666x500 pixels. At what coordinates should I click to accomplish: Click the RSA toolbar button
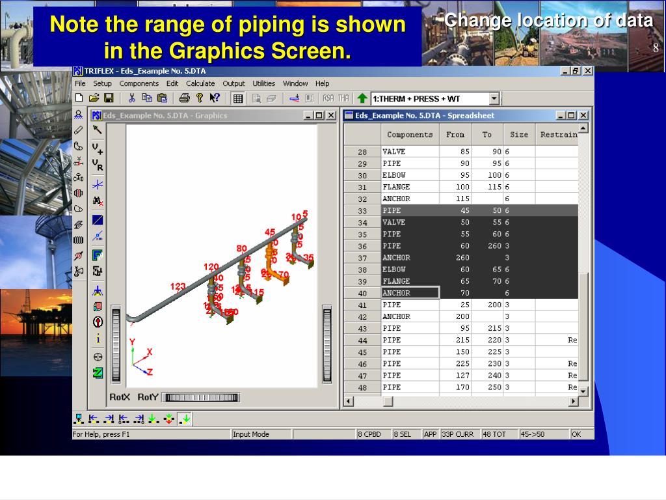click(328, 99)
